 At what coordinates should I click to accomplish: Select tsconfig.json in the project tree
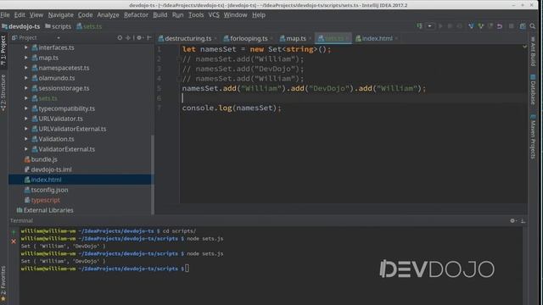(x=49, y=190)
